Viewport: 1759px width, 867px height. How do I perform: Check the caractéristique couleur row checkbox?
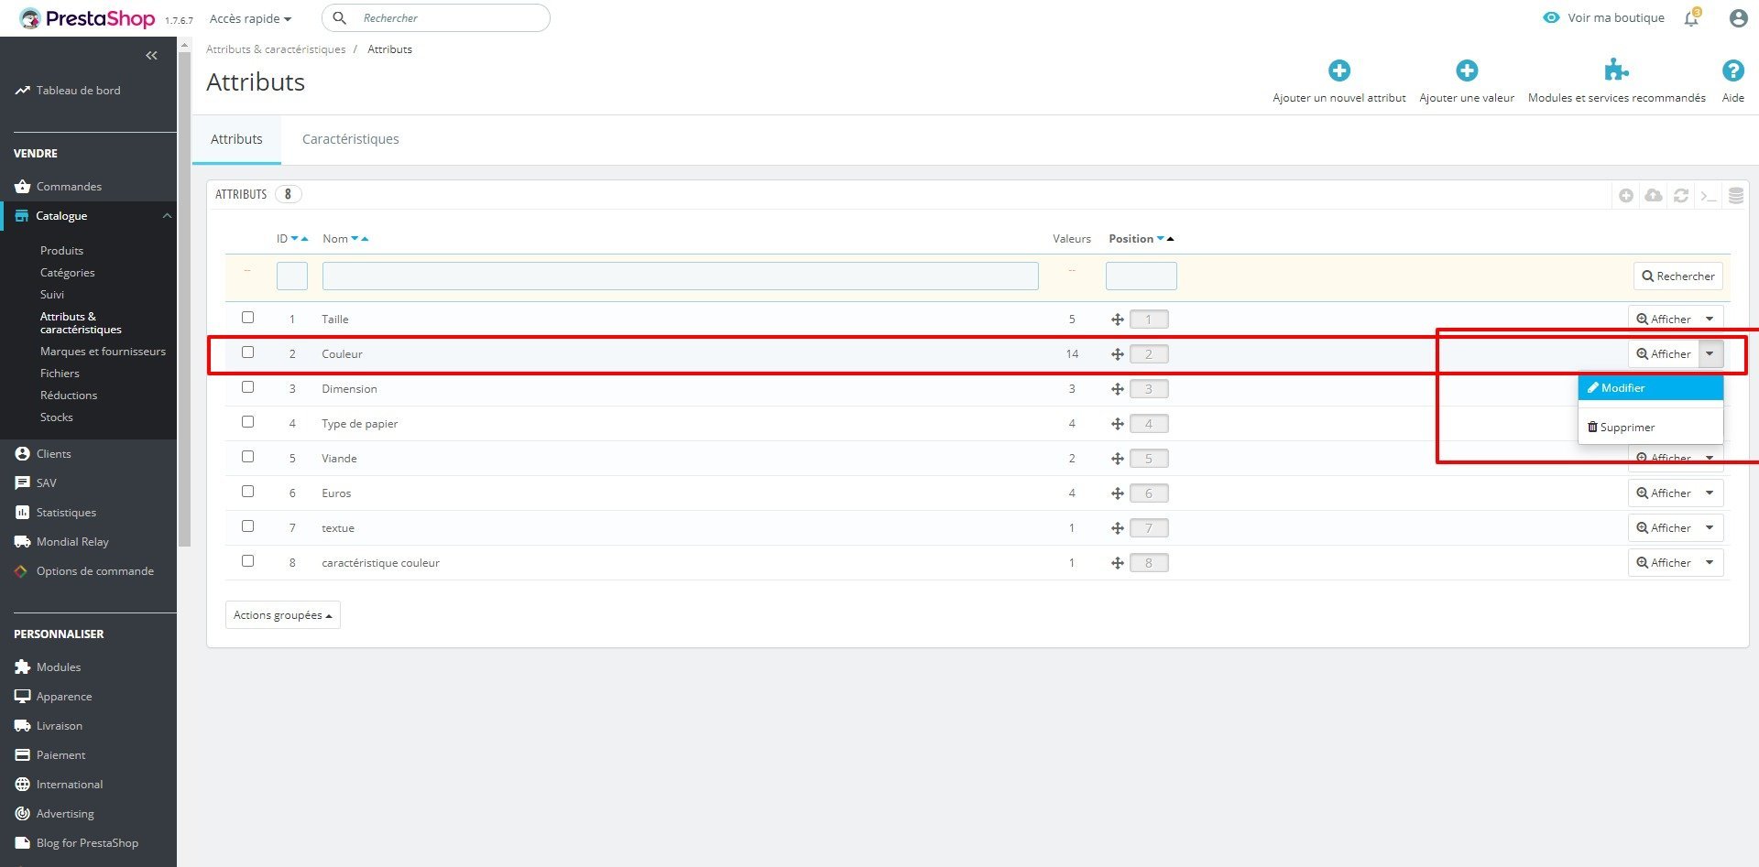point(247,561)
